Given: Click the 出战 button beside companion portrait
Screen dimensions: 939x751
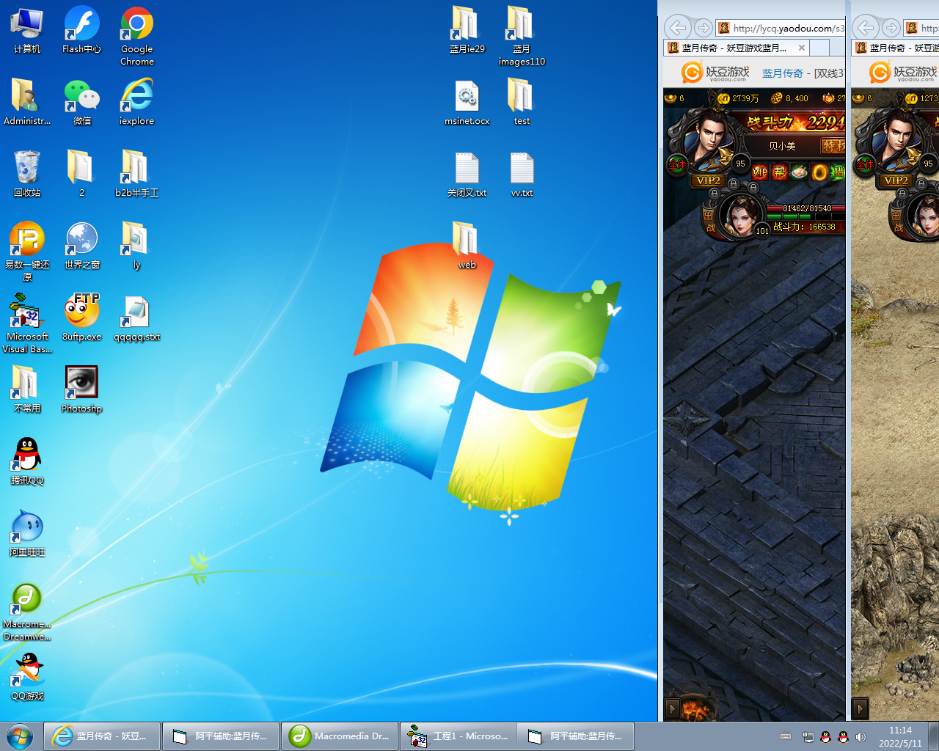Looking at the screenshot, I should [x=709, y=220].
